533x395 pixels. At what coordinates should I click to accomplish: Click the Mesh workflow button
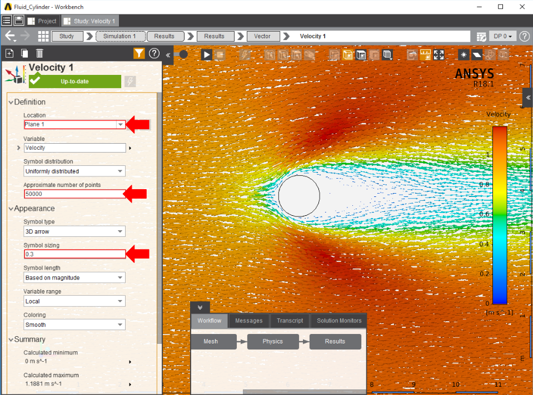point(213,341)
